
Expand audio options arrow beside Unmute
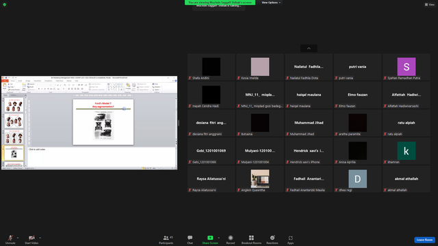[18, 238]
